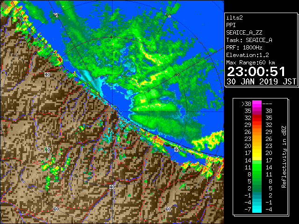The height and width of the screenshot is (224, 299).
Task: Pick the bright green 11–14 dBZ legend color
Action: click(257, 167)
